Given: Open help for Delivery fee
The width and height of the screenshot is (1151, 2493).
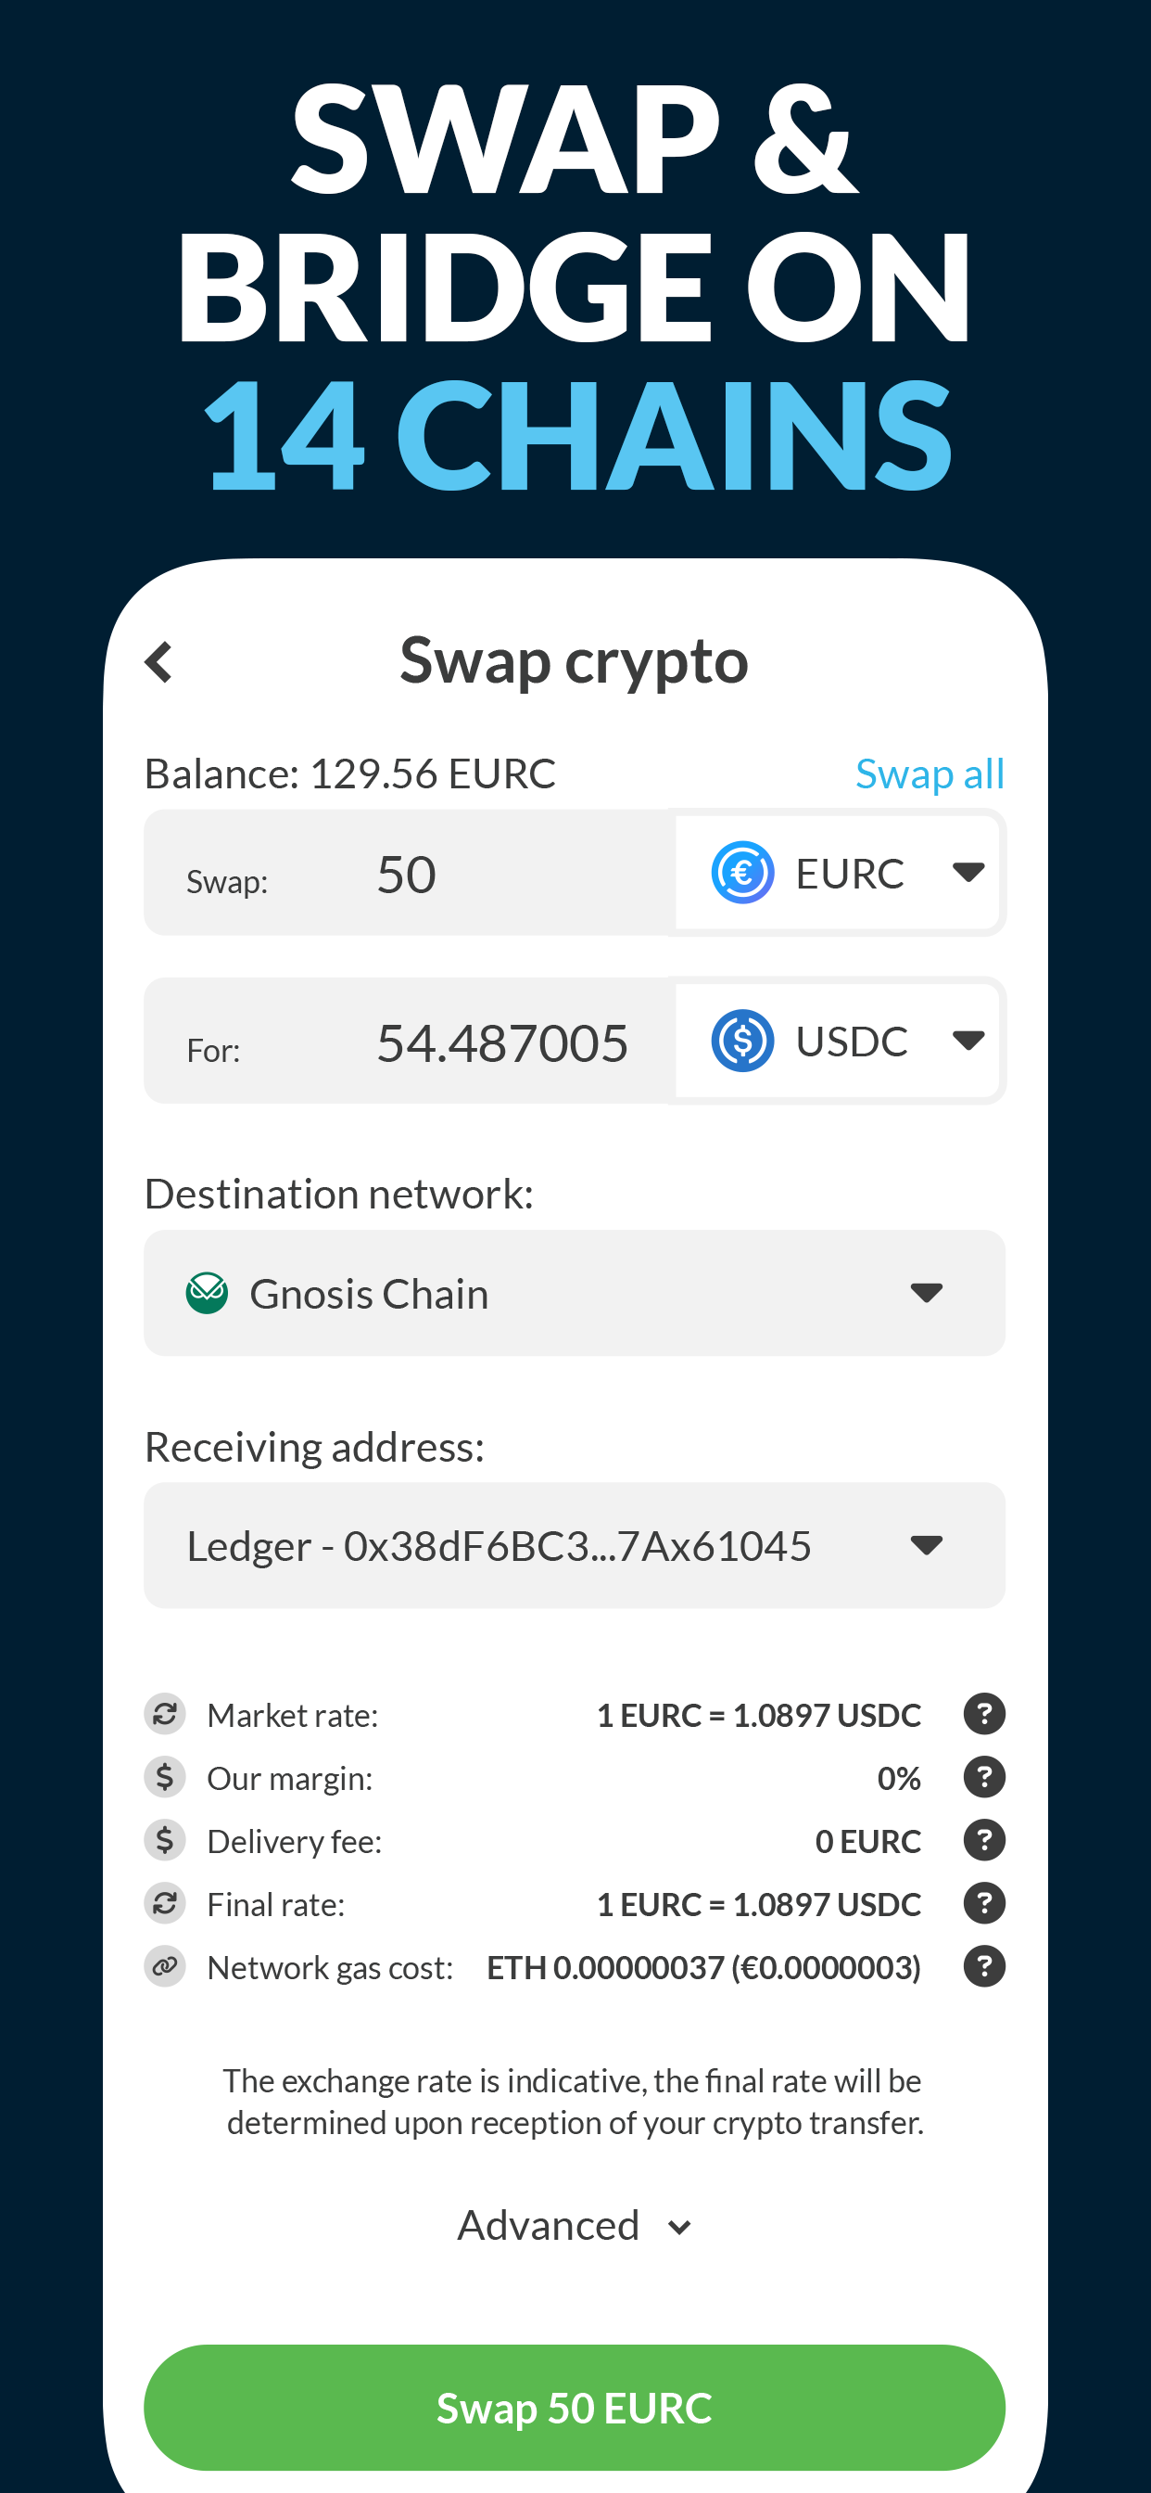Looking at the screenshot, I should 984,1841.
